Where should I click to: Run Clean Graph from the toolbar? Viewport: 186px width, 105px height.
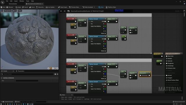(x=62, y=7)
